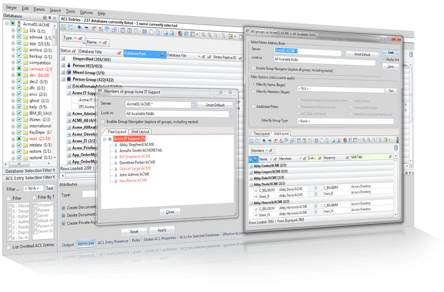The height and width of the screenshot is (292, 444).
Task: Click the funnel filter icon in ACL Entries toolbar
Action: [x=223, y=35]
